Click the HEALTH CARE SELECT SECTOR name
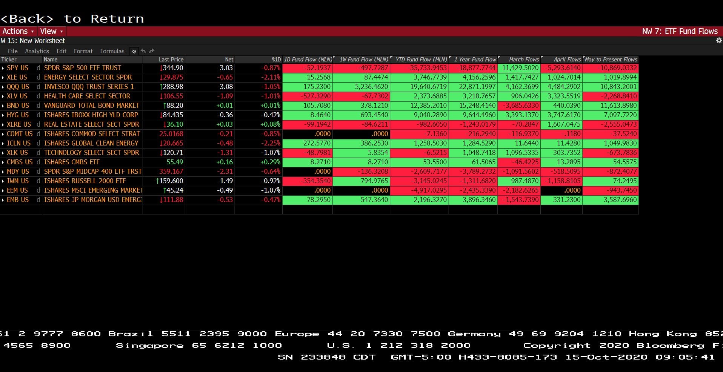 tap(87, 96)
